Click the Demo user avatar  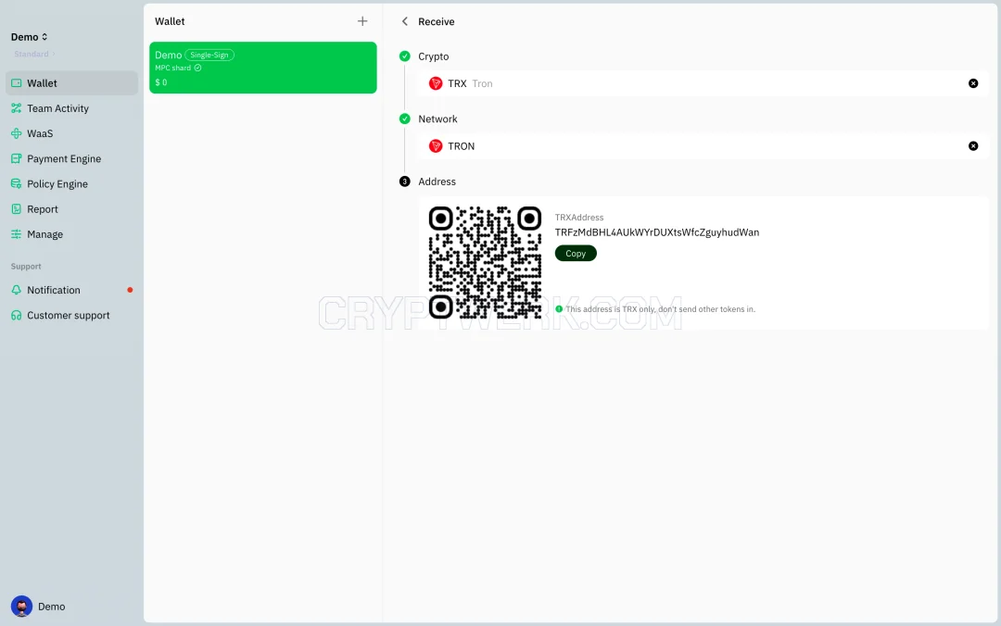coord(21,607)
